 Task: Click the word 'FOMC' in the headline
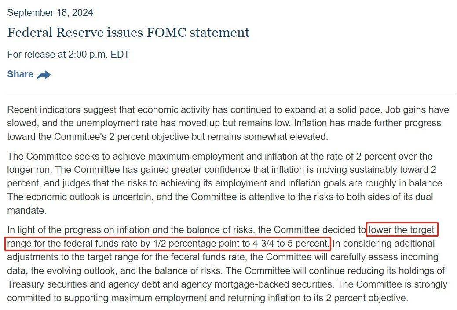[166, 33]
